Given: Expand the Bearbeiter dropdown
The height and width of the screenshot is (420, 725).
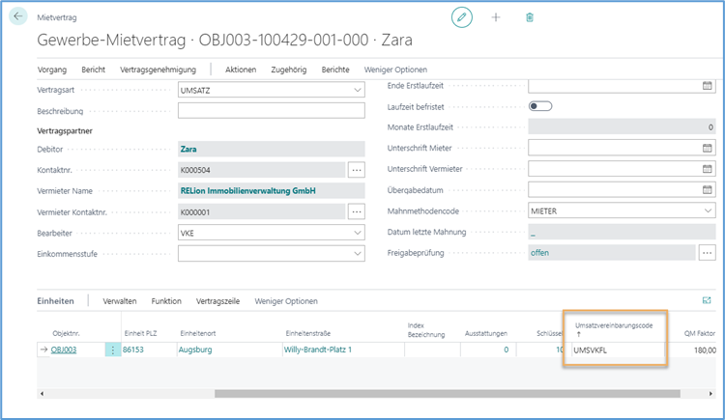Looking at the screenshot, I should coord(357,233).
